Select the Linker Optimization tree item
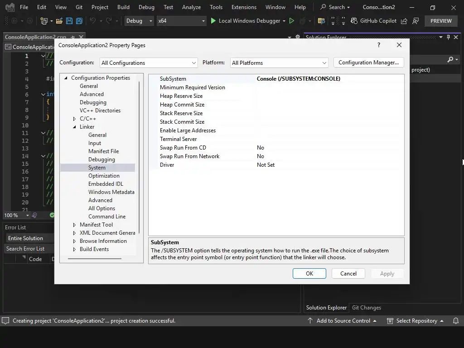 click(x=104, y=176)
